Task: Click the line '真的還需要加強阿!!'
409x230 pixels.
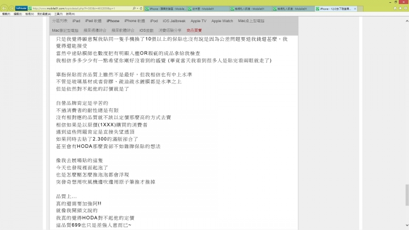Action: point(79,203)
